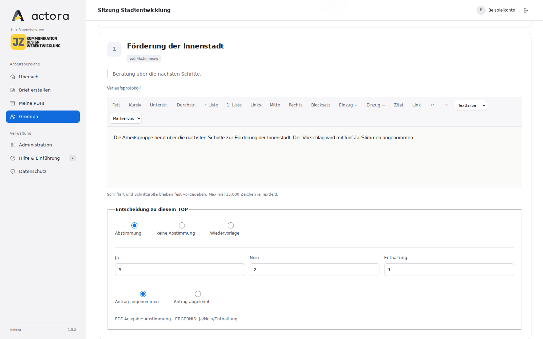Select the keine Abstimmung radio button
This screenshot has width=543, height=339.
(x=182, y=225)
